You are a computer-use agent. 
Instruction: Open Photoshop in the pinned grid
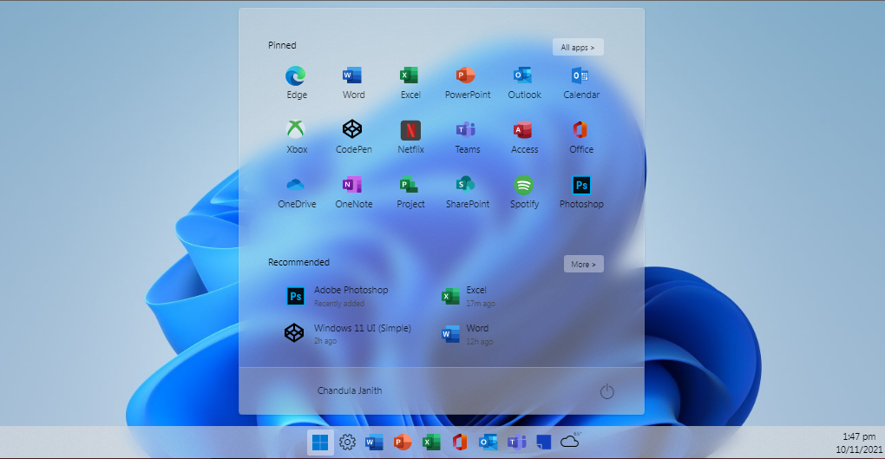click(x=581, y=187)
